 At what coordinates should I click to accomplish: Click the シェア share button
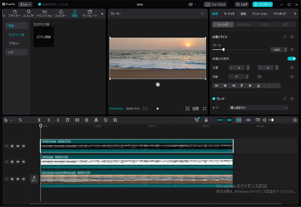242,4
